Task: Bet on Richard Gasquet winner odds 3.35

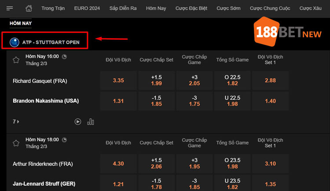Action: 118,81
